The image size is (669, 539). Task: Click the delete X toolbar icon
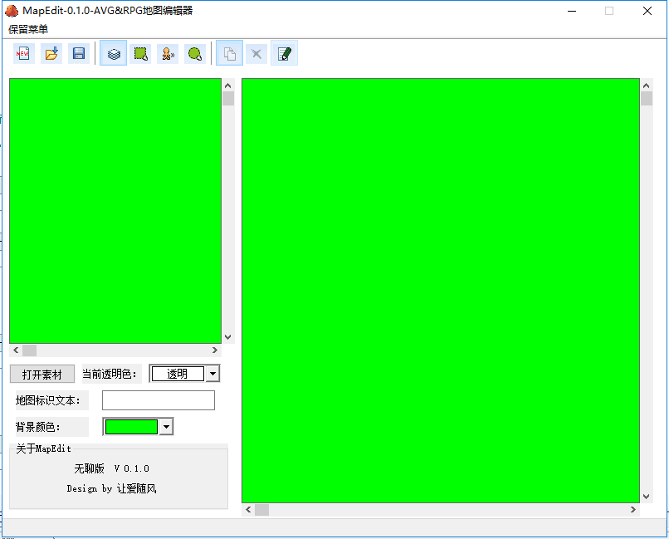[x=256, y=54]
